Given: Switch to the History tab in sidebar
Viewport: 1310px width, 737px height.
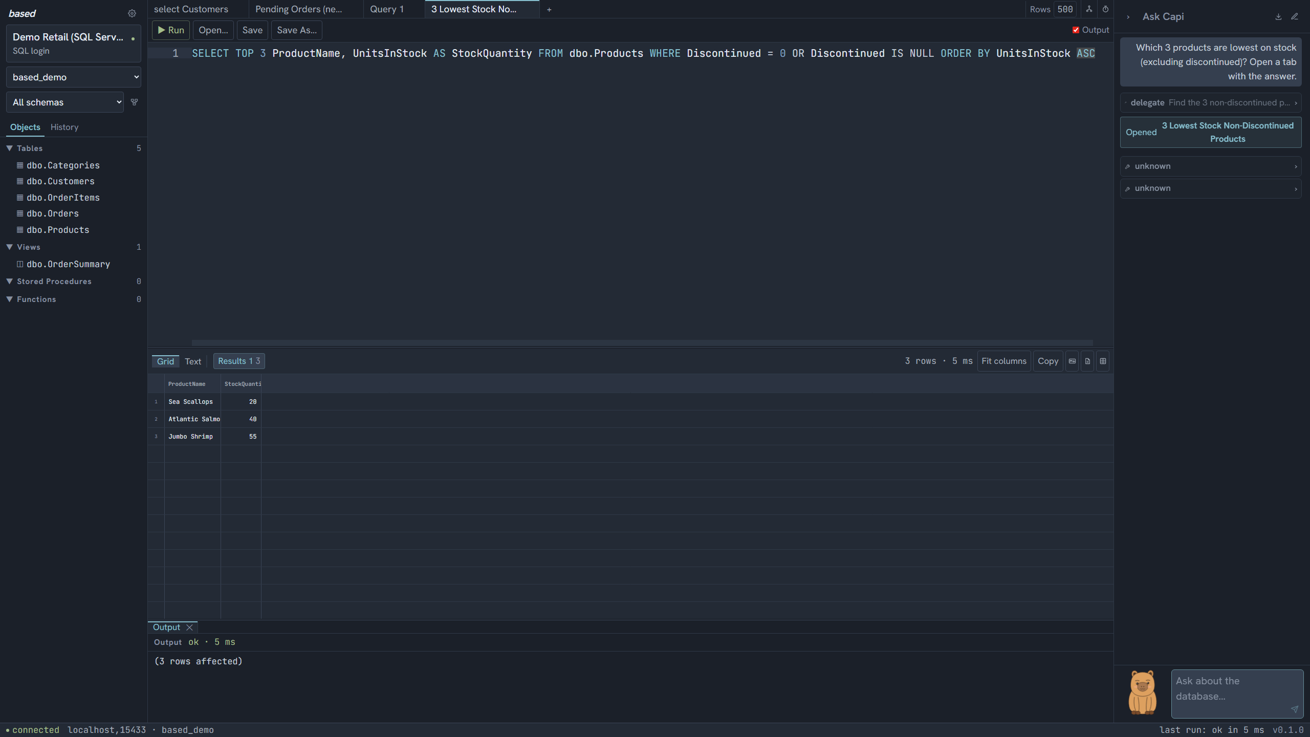Looking at the screenshot, I should (x=64, y=127).
